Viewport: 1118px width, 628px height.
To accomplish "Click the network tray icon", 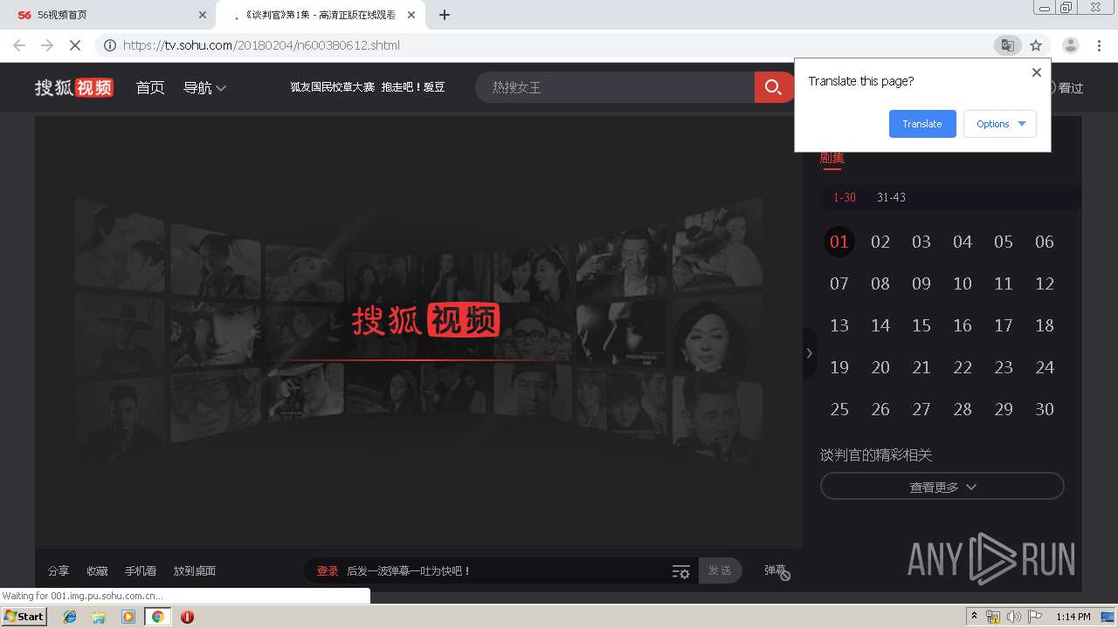I will 993,617.
